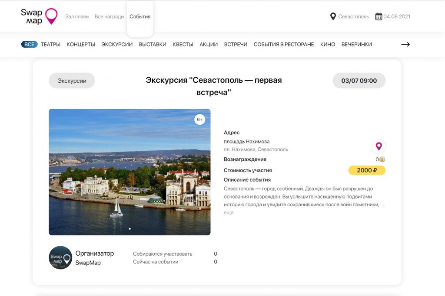Click the Собираются участвовать count
Image resolution: width=445 pixels, height=296 pixels.
tap(216, 254)
